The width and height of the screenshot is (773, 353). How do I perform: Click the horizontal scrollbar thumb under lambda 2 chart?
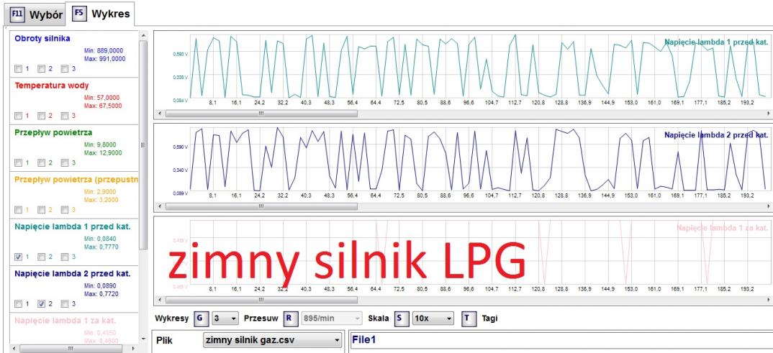click(x=262, y=206)
